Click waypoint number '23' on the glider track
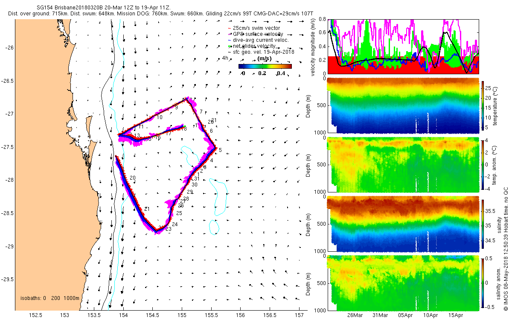 click(169, 229)
